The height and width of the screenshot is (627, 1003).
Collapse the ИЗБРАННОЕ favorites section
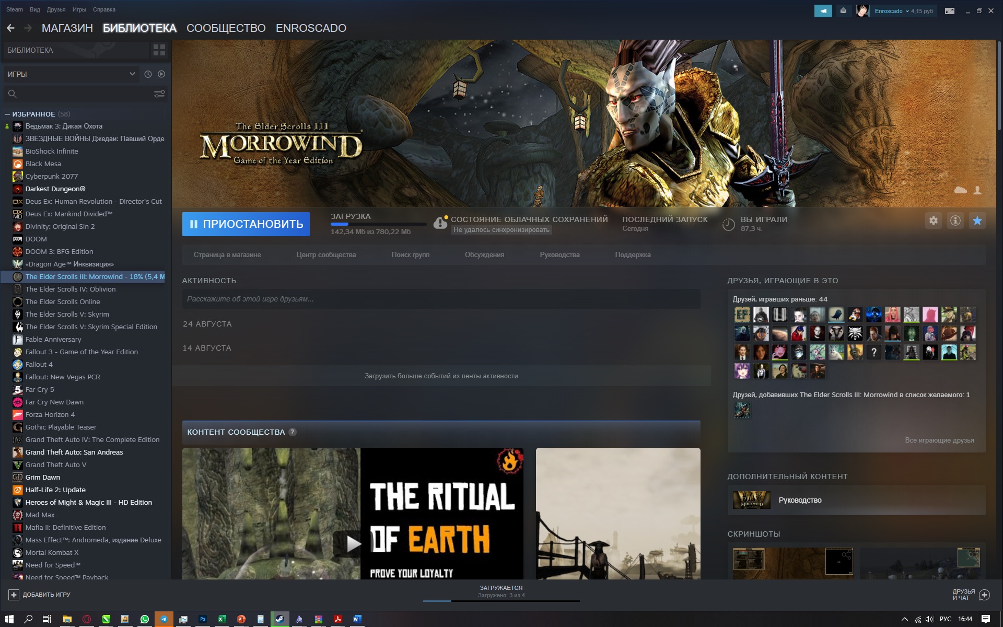click(x=7, y=114)
